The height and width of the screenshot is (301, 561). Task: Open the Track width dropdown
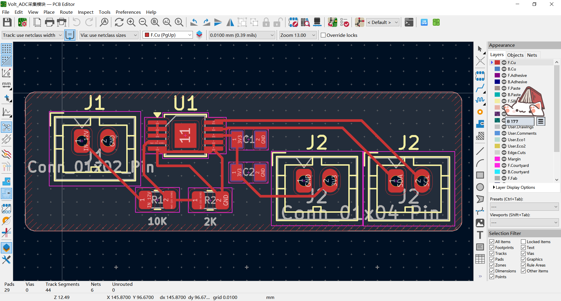(32, 35)
